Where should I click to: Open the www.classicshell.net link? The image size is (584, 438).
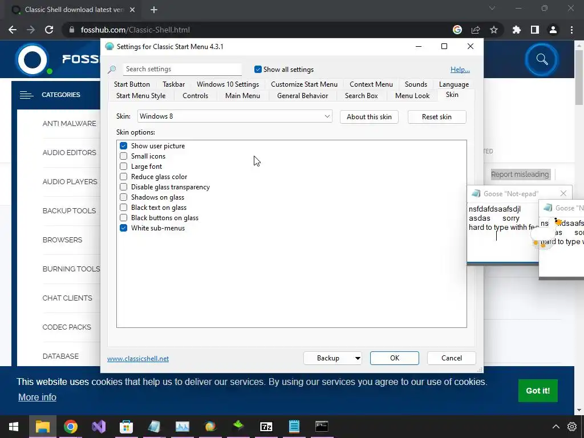point(138,359)
